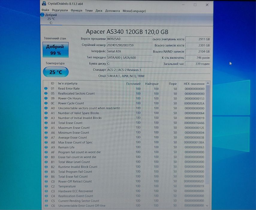
Task: Click the status icon for Temperature attribute
Action: [x=46, y=186]
